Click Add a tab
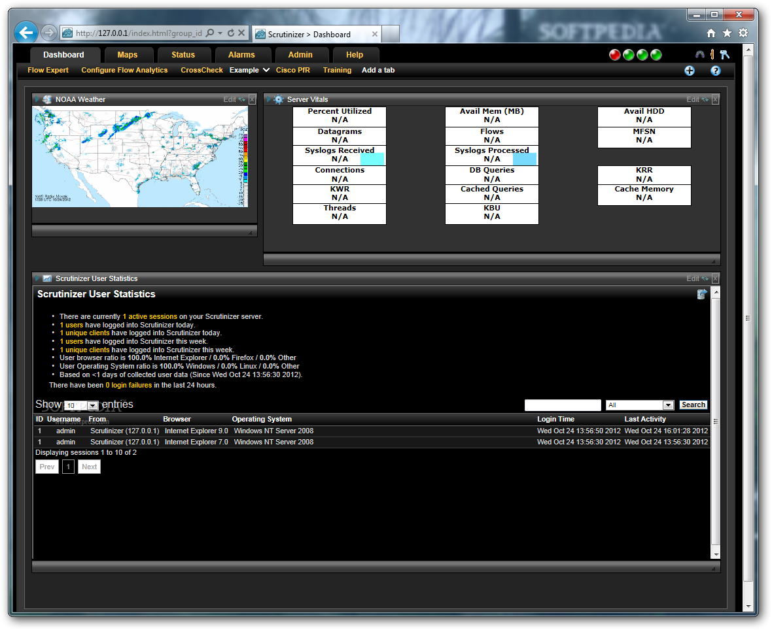 click(x=378, y=71)
